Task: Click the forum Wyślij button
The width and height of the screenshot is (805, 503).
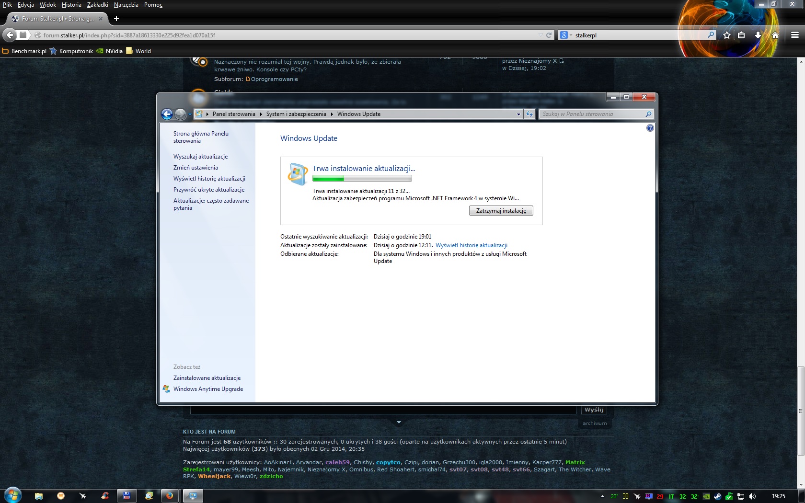Action: click(594, 410)
